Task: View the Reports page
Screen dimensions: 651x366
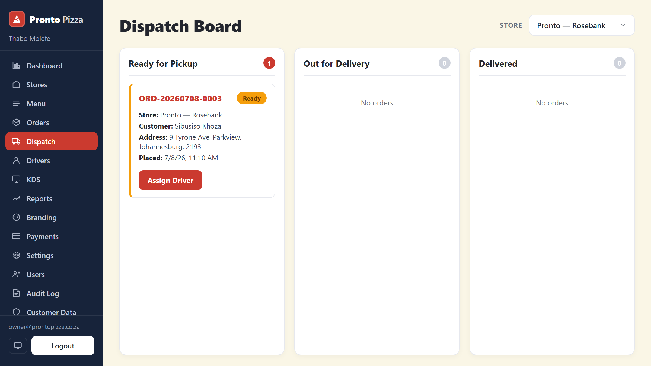Action: pos(52,198)
